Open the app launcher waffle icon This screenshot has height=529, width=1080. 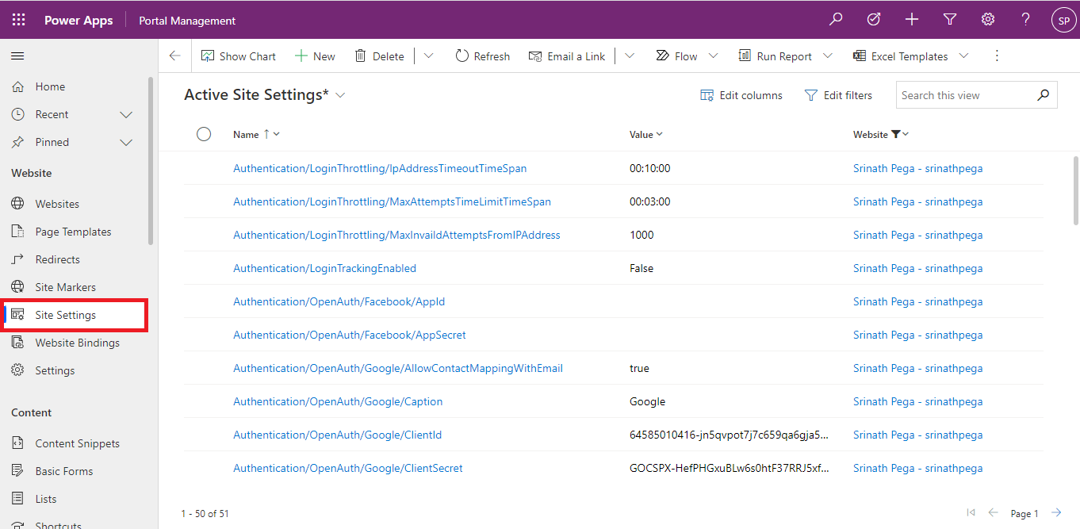click(19, 20)
